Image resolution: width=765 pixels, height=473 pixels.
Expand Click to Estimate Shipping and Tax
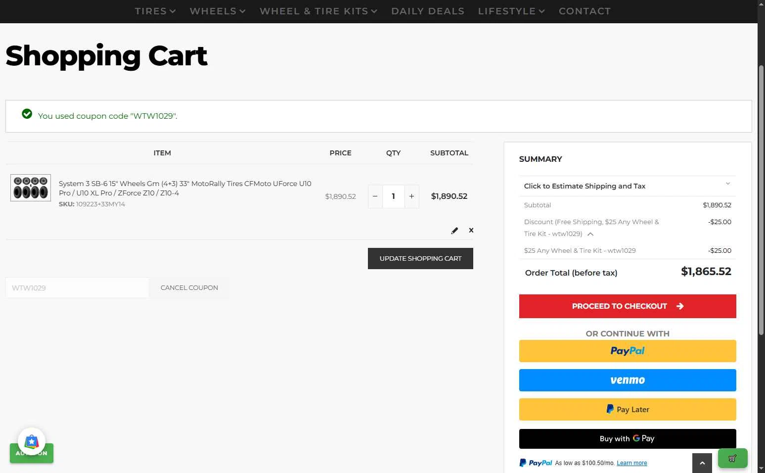click(x=628, y=186)
